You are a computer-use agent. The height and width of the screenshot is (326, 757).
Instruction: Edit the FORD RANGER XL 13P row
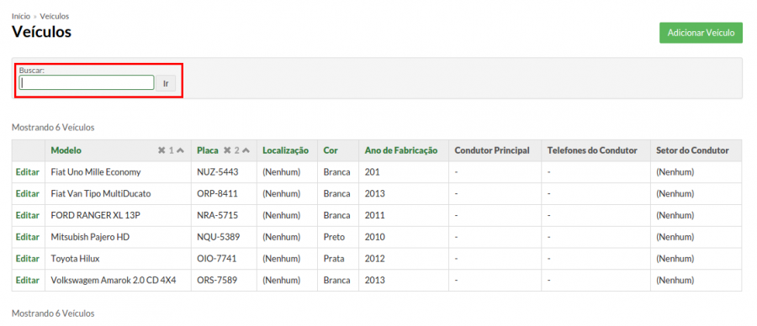click(28, 215)
